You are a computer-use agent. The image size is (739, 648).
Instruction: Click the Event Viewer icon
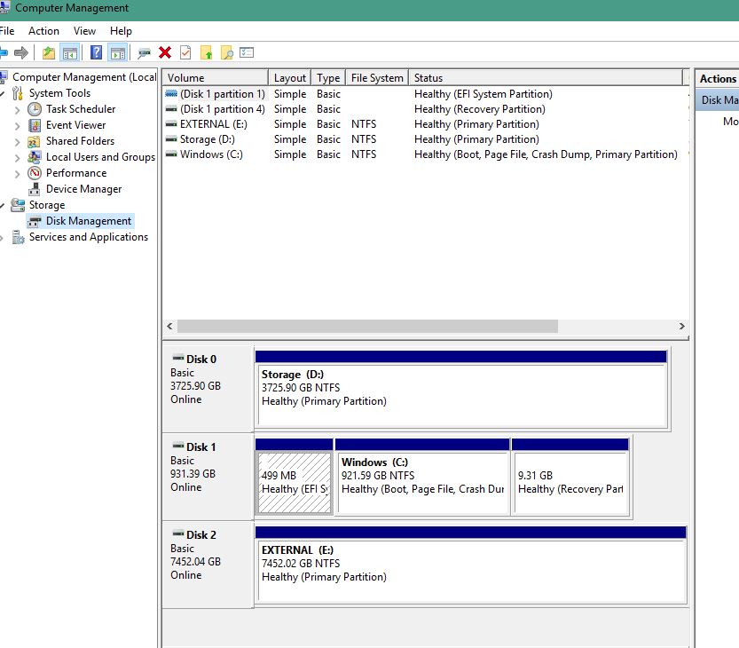click(x=35, y=125)
